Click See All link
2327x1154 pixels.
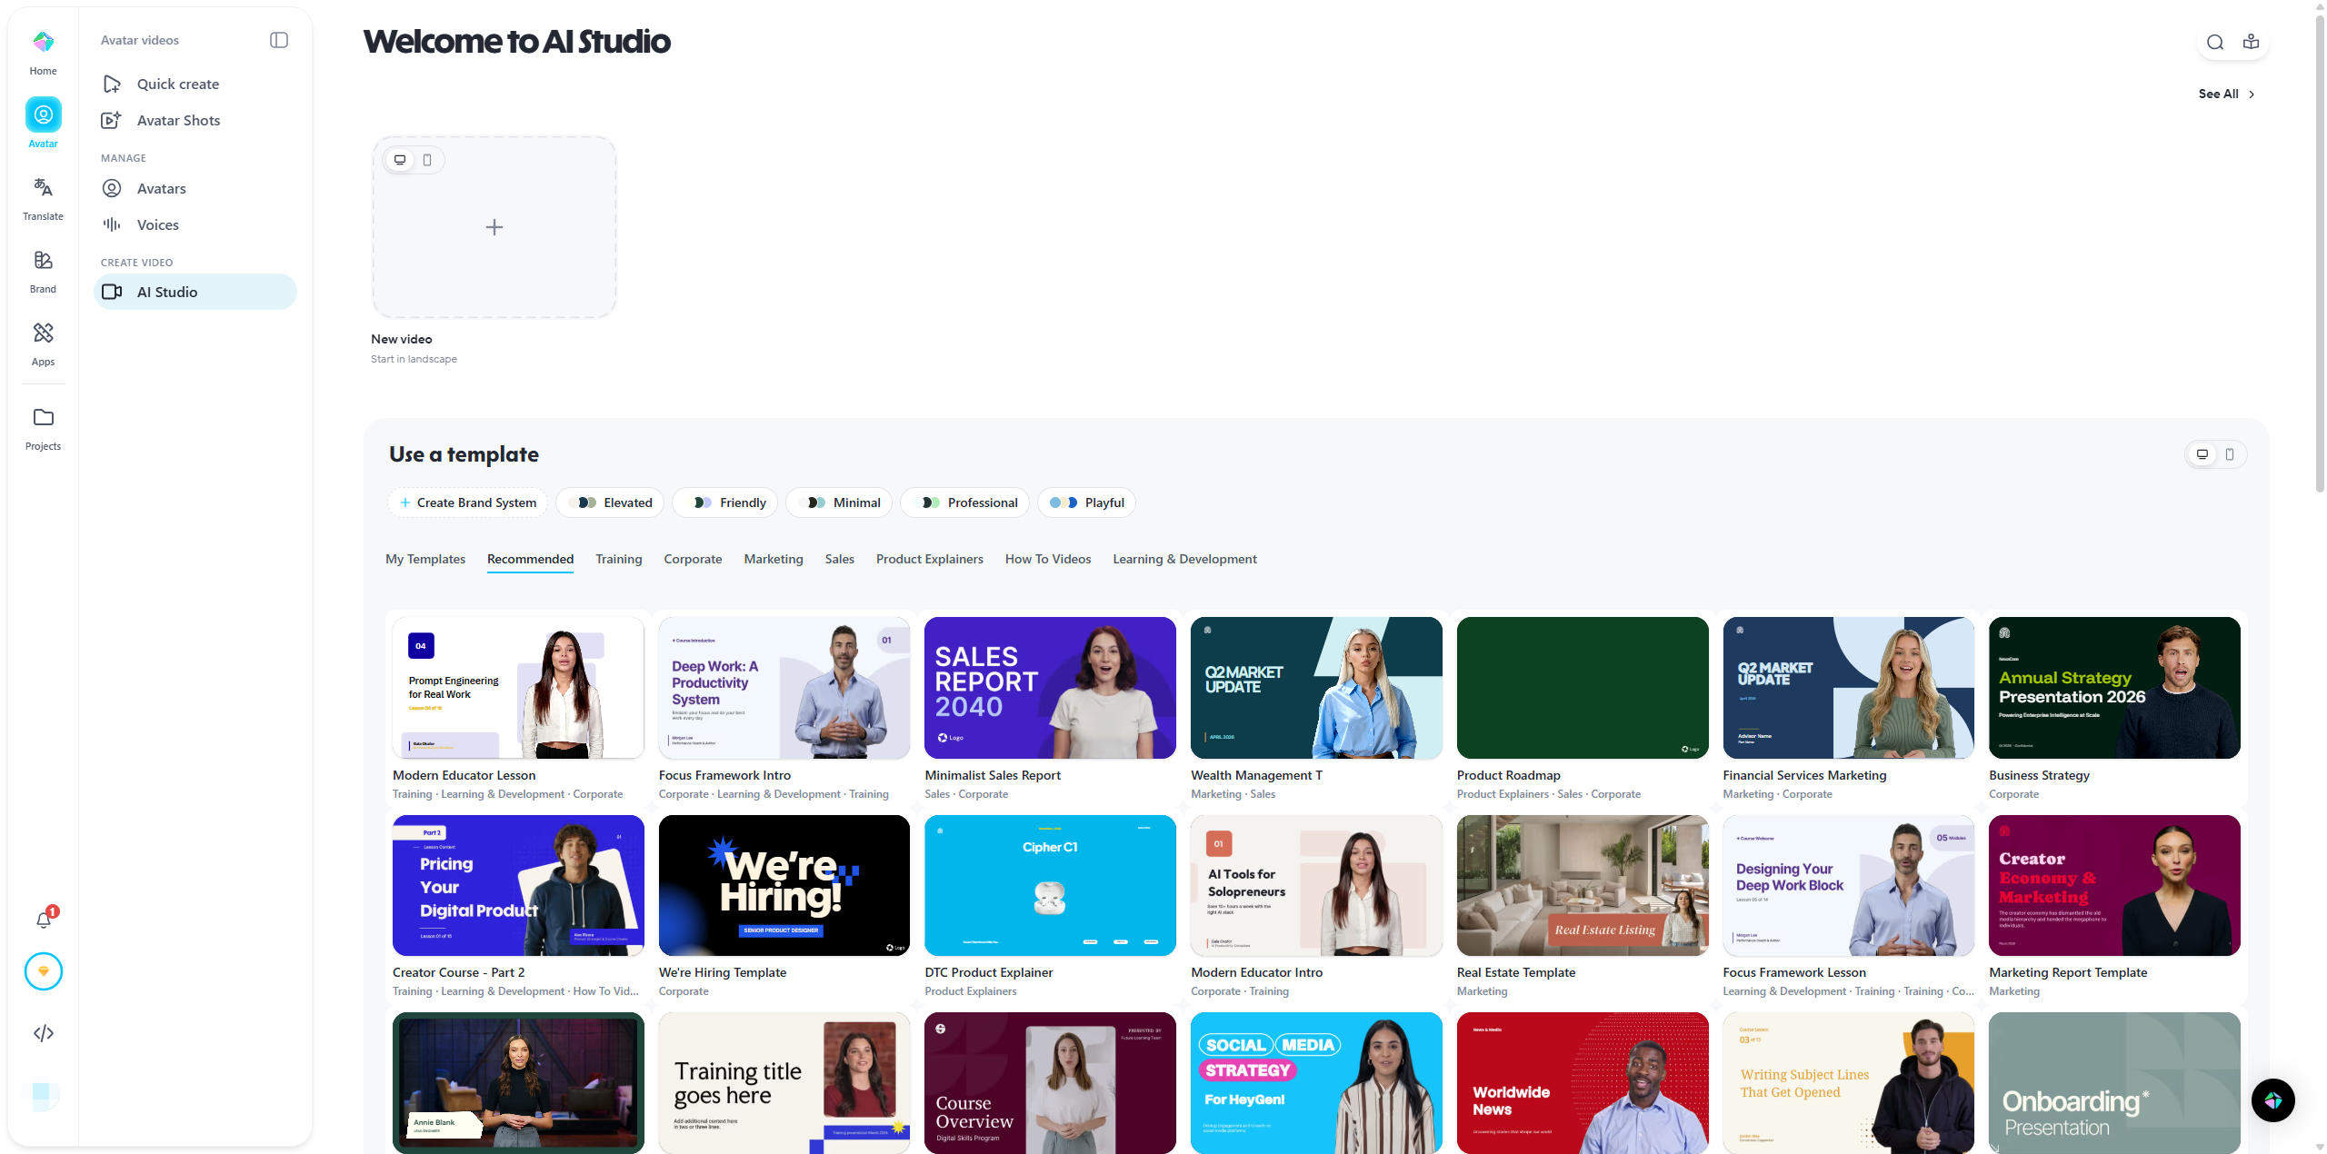point(2226,94)
